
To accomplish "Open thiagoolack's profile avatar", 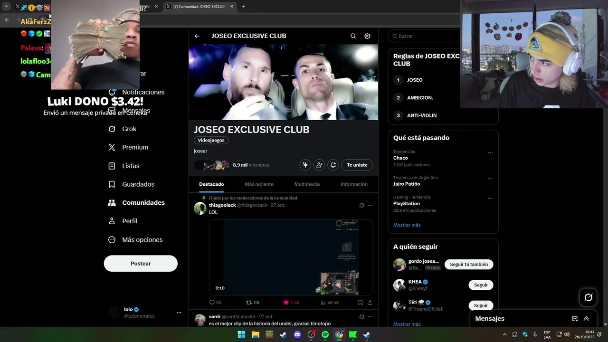I will [x=200, y=209].
